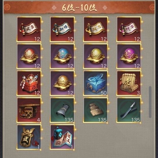Select the yellow orb reward item

(x=95, y=56)
